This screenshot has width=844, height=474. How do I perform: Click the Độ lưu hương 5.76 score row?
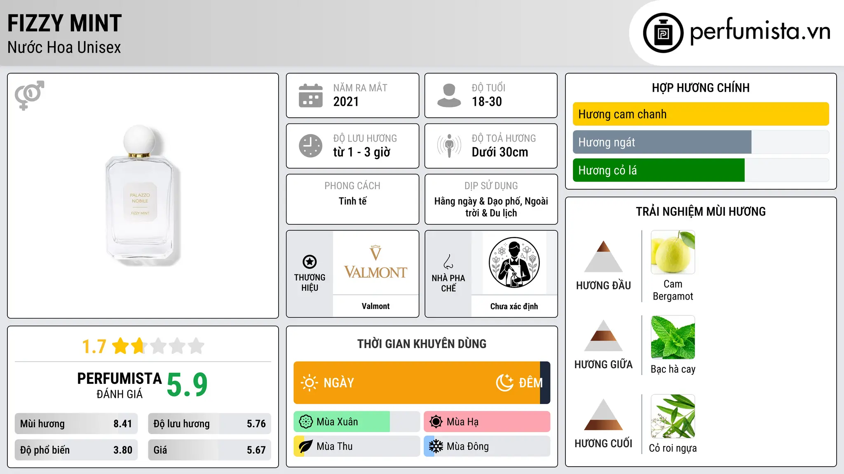click(x=209, y=424)
